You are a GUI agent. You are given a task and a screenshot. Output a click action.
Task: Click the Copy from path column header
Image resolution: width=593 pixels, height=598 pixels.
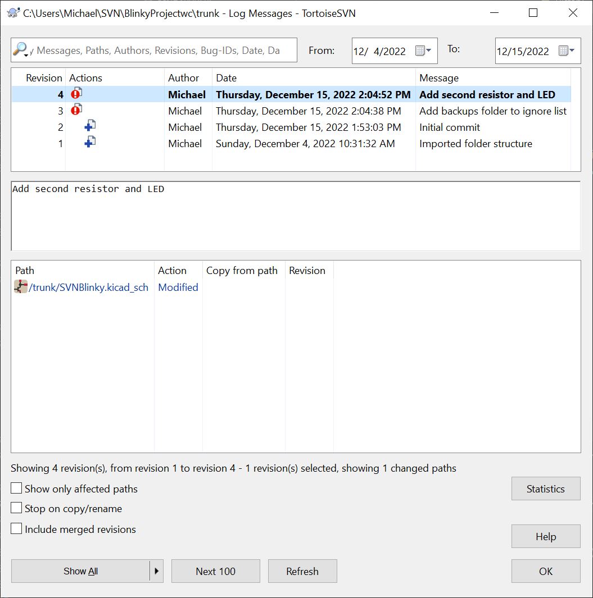point(243,271)
